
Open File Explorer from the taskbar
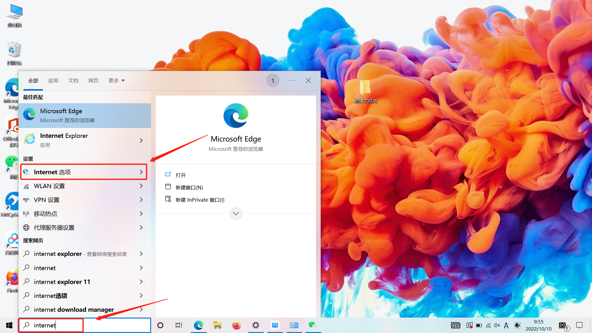point(217,325)
